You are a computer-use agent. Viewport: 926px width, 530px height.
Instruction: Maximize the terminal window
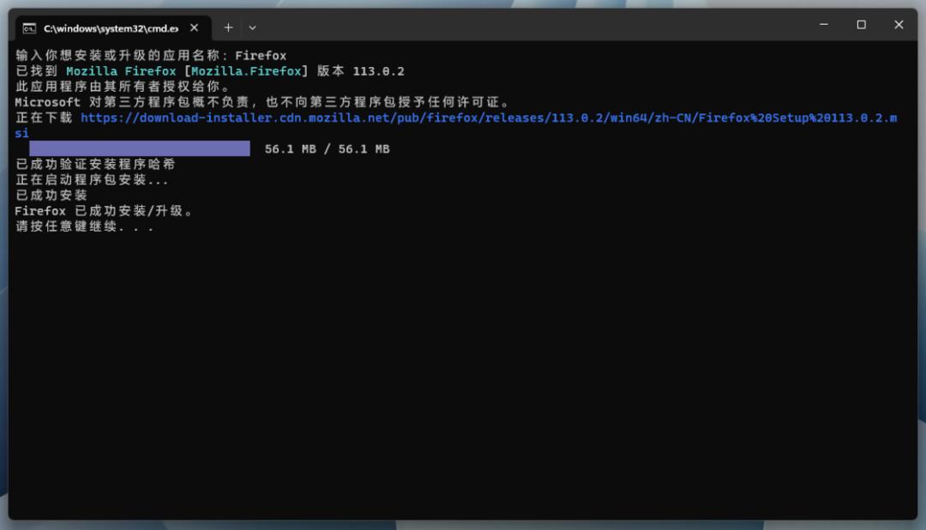(861, 25)
